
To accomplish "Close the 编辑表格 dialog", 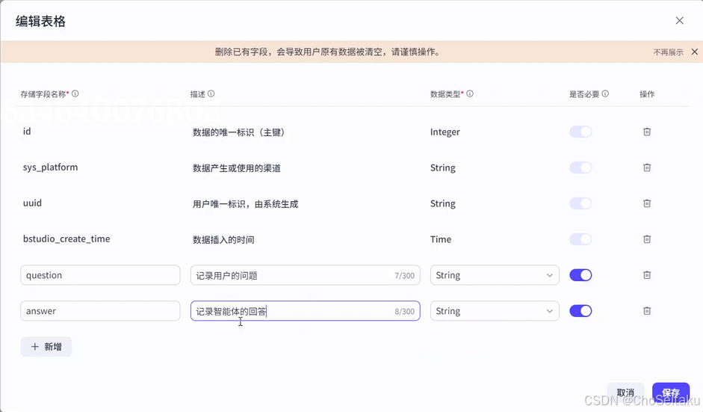I will click(x=680, y=21).
